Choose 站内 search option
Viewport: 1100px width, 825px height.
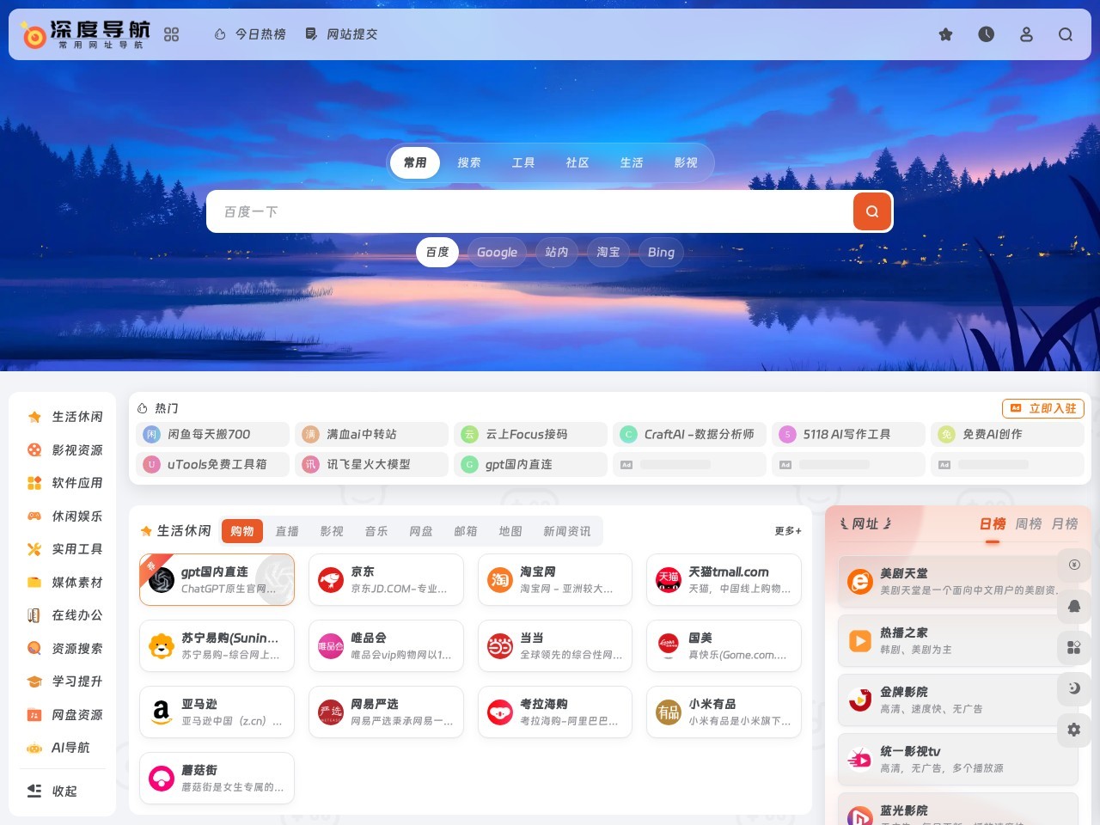point(557,252)
